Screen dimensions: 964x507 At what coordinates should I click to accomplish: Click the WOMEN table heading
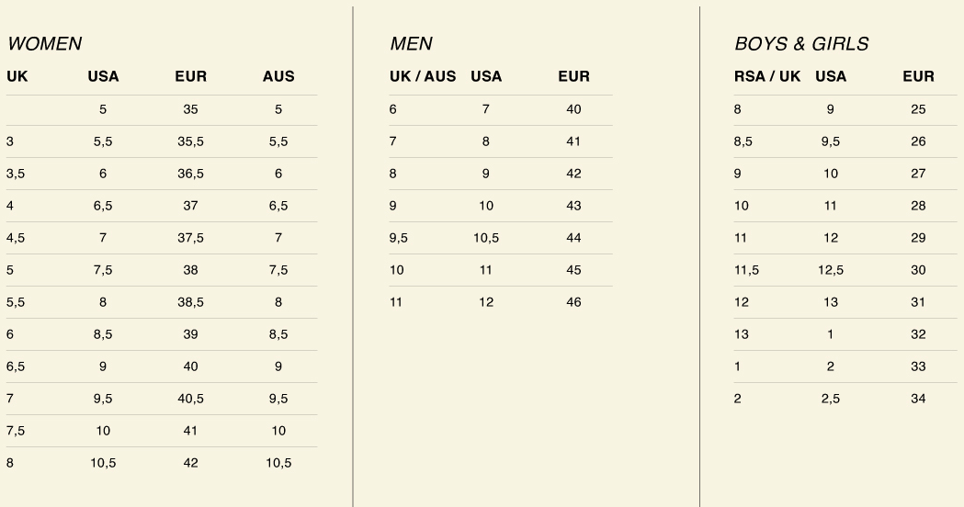pyautogui.click(x=44, y=44)
